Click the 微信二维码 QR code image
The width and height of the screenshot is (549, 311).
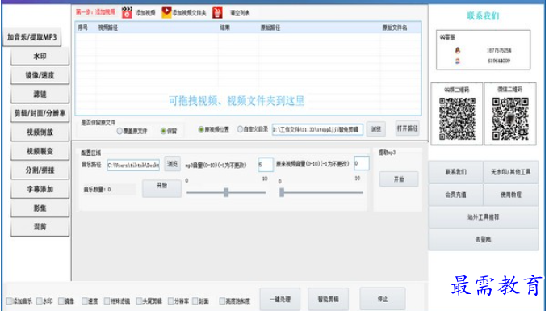pyautogui.click(x=510, y=119)
